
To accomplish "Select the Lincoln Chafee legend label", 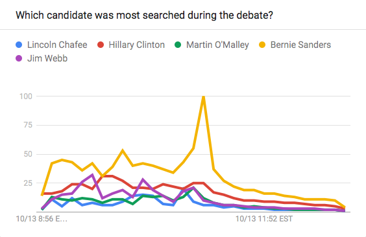I will (57, 45).
